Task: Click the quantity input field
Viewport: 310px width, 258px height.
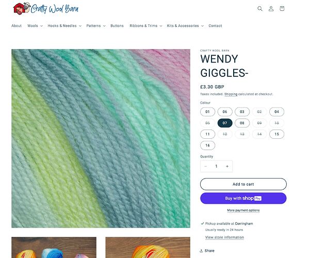Action: click(x=216, y=166)
